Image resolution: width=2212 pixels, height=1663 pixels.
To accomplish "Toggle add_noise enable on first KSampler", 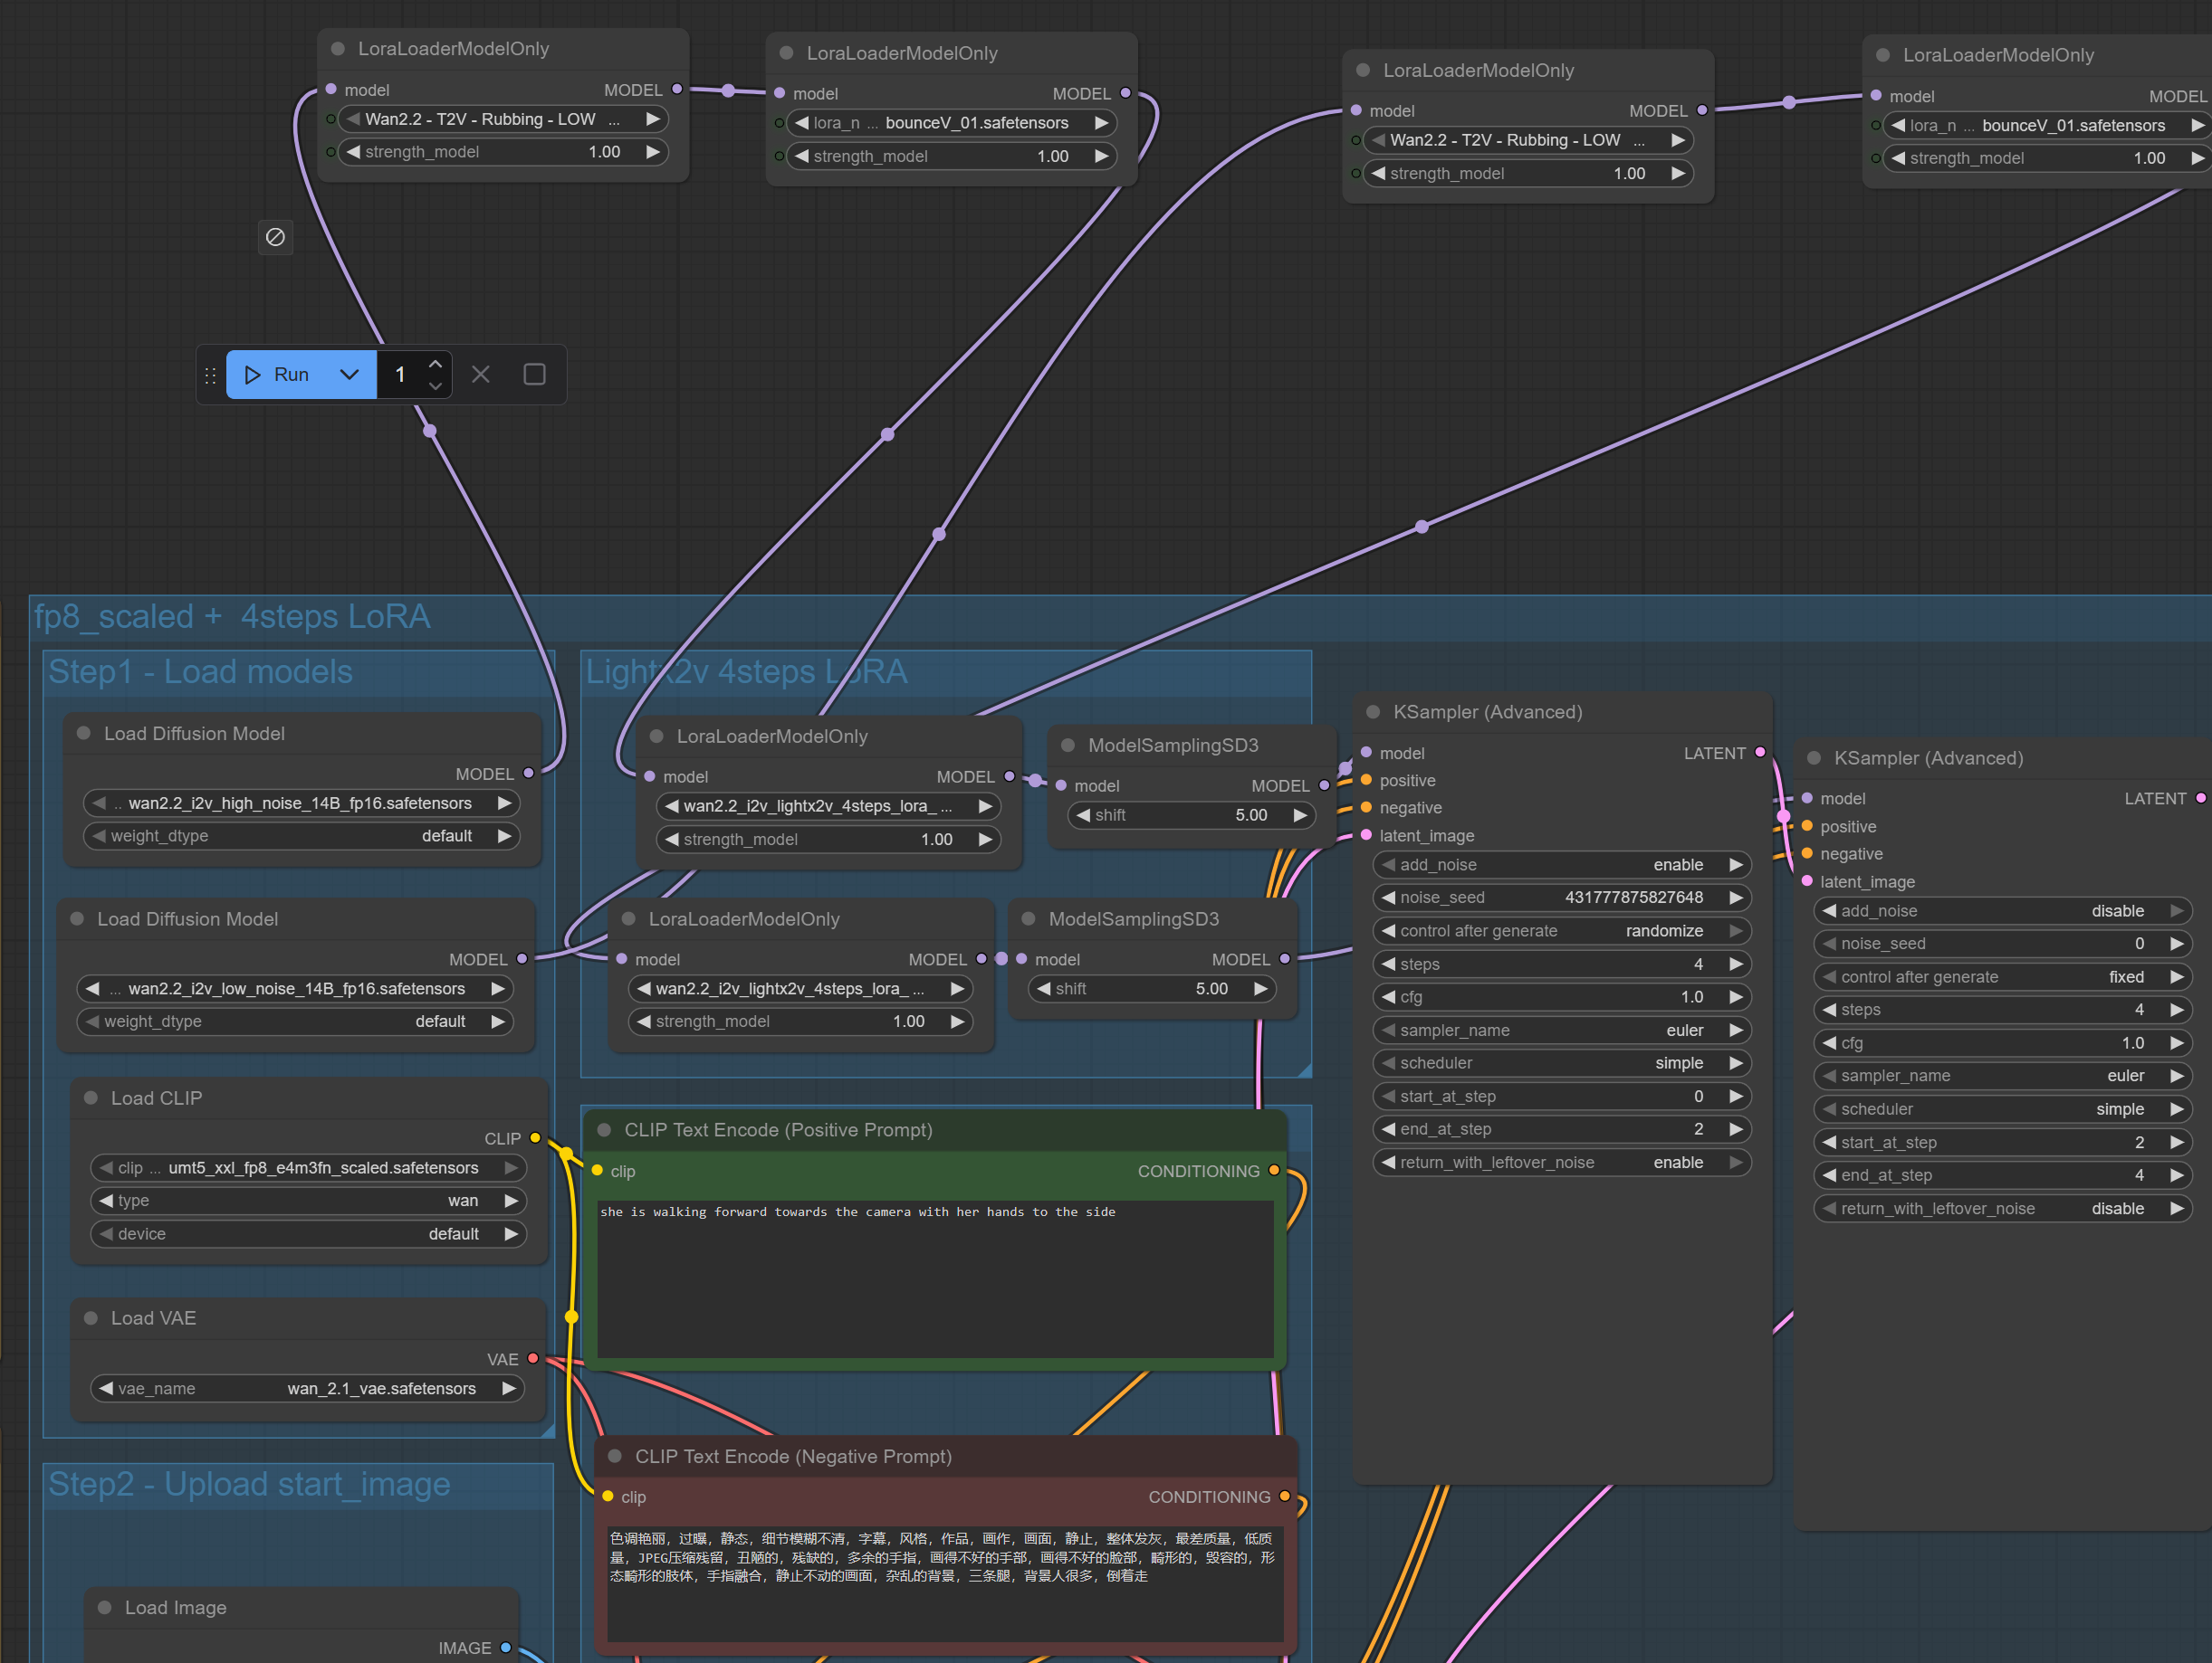I will 1560,864.
